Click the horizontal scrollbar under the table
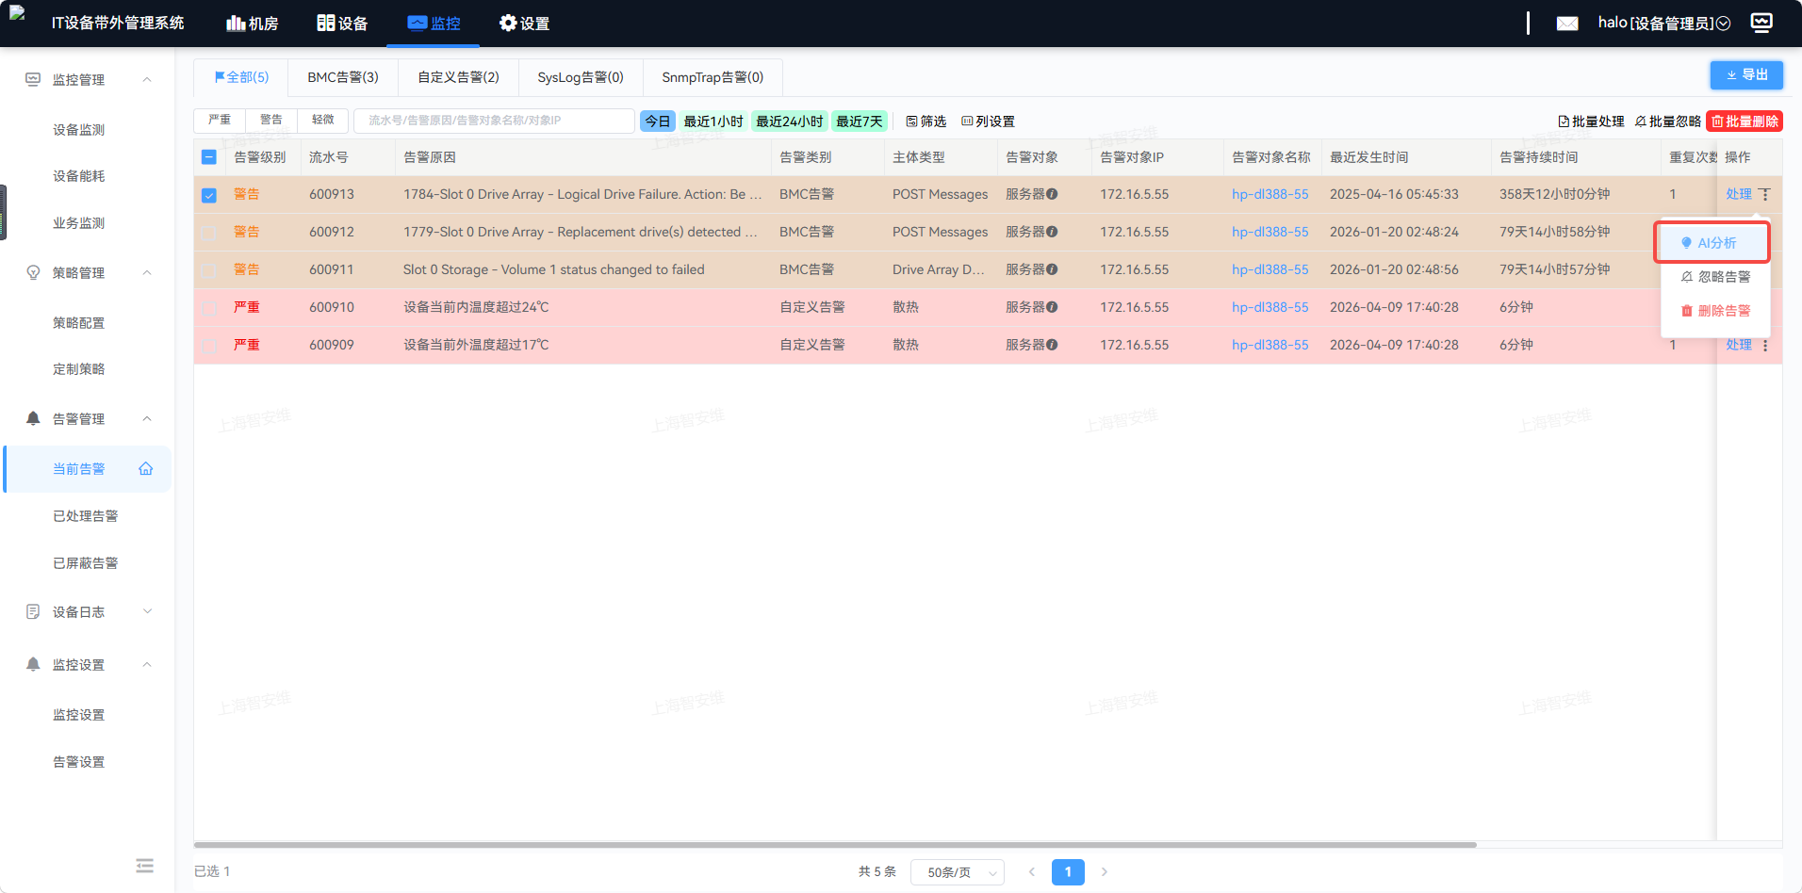The image size is (1802, 893). coord(835,845)
